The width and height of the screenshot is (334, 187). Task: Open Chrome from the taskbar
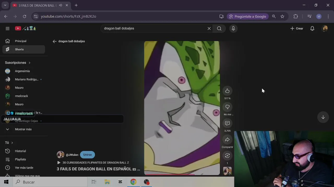click(x=133, y=182)
